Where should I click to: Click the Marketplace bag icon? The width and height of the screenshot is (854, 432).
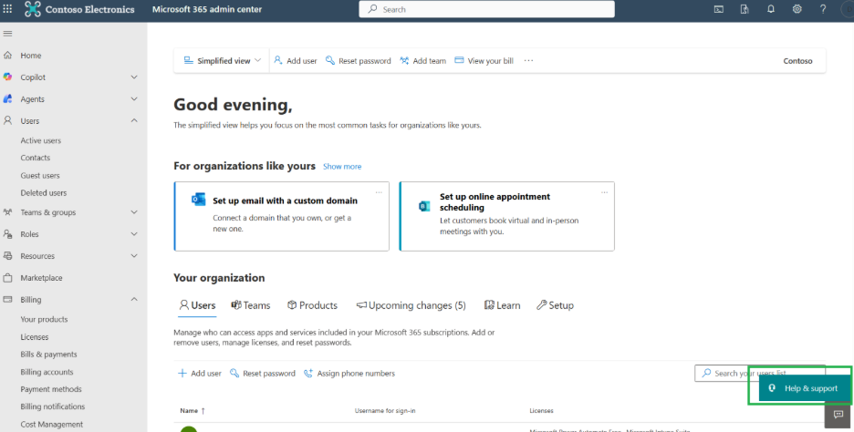point(7,277)
